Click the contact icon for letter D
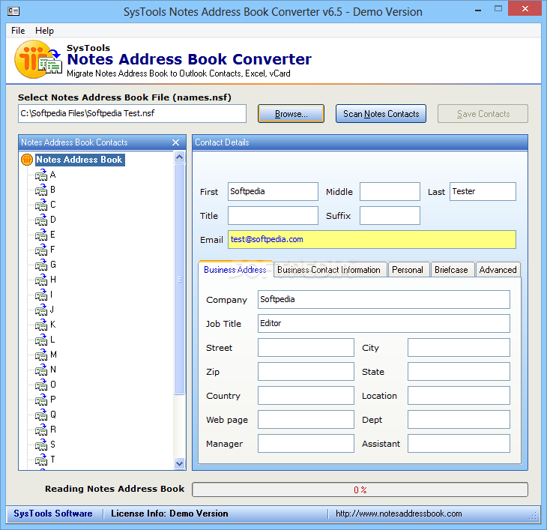Screen dimensions: 547x530 (41, 220)
